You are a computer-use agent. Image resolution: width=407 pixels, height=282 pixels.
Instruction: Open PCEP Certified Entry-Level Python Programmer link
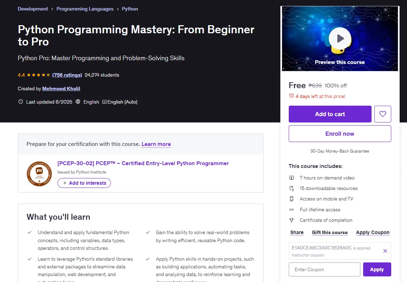pyautogui.click(x=143, y=163)
